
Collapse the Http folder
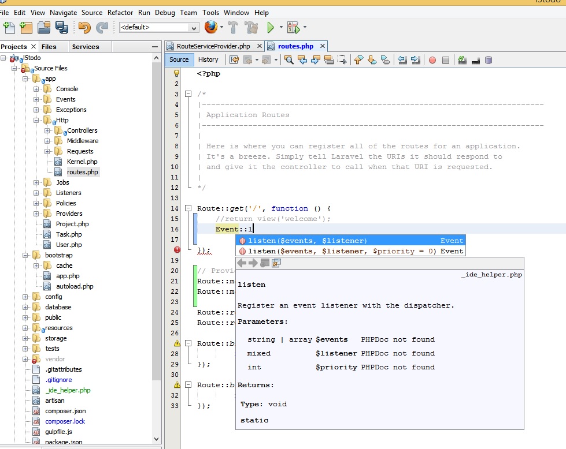(36, 121)
